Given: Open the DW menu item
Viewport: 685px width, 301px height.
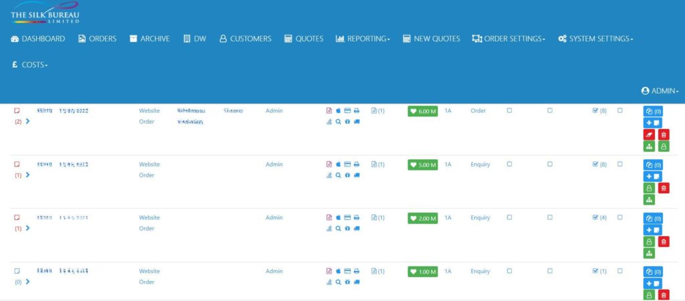Looking at the screenshot, I should pos(195,39).
